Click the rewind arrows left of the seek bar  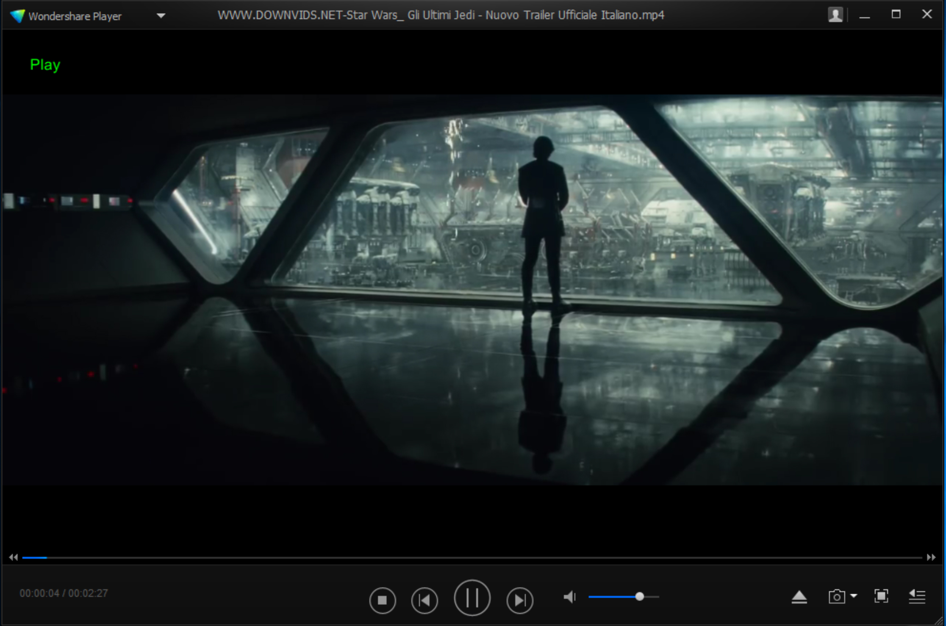pyautogui.click(x=13, y=557)
